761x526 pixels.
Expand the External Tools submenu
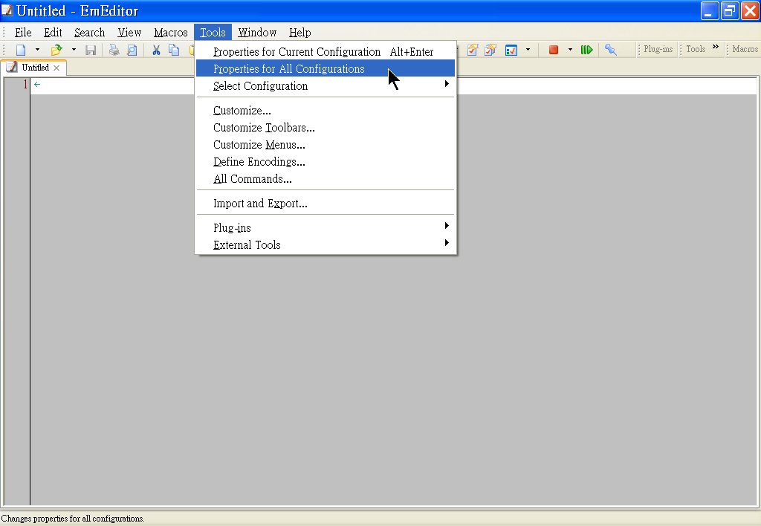pyautogui.click(x=326, y=244)
